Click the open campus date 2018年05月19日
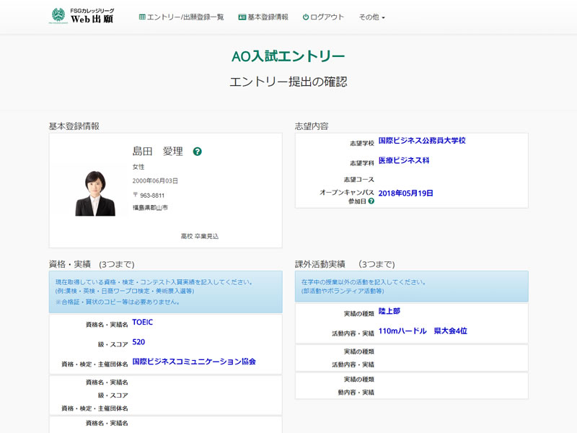This screenshot has width=577, height=433. [405, 193]
